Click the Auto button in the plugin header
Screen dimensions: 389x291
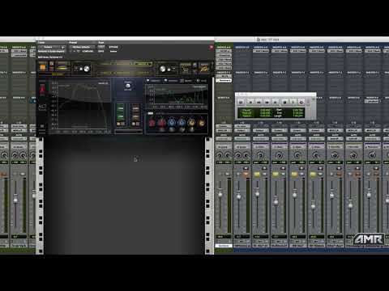coord(101,47)
